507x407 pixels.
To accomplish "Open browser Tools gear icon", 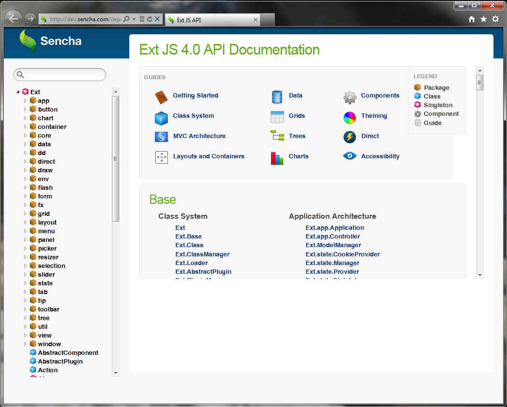I will (x=495, y=19).
